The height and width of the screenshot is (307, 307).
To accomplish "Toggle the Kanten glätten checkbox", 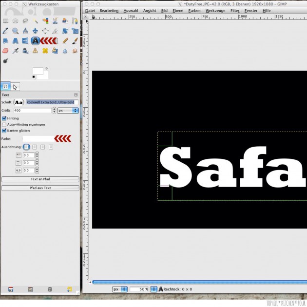I will coord(4,131).
